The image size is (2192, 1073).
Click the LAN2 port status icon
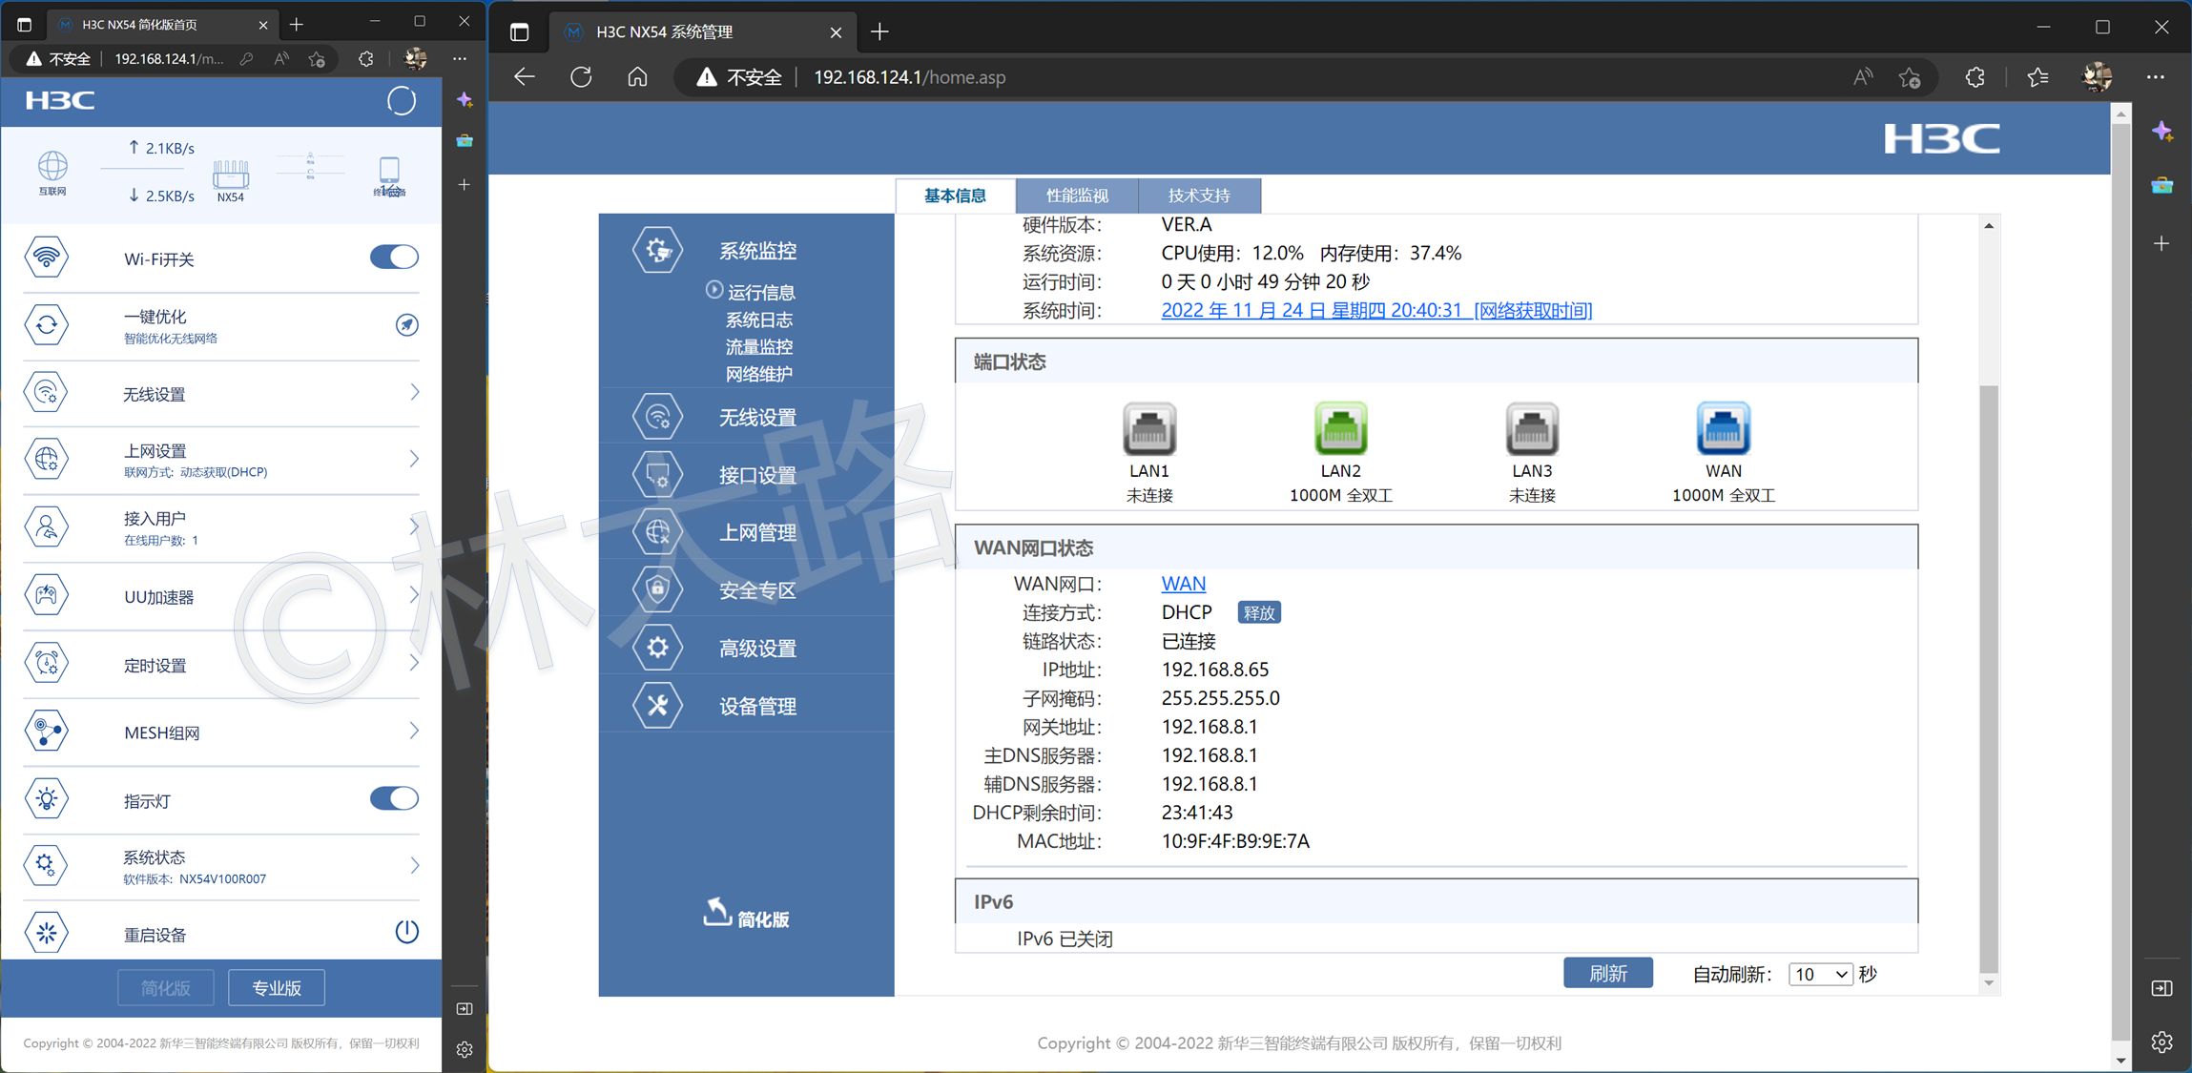click(x=1339, y=431)
